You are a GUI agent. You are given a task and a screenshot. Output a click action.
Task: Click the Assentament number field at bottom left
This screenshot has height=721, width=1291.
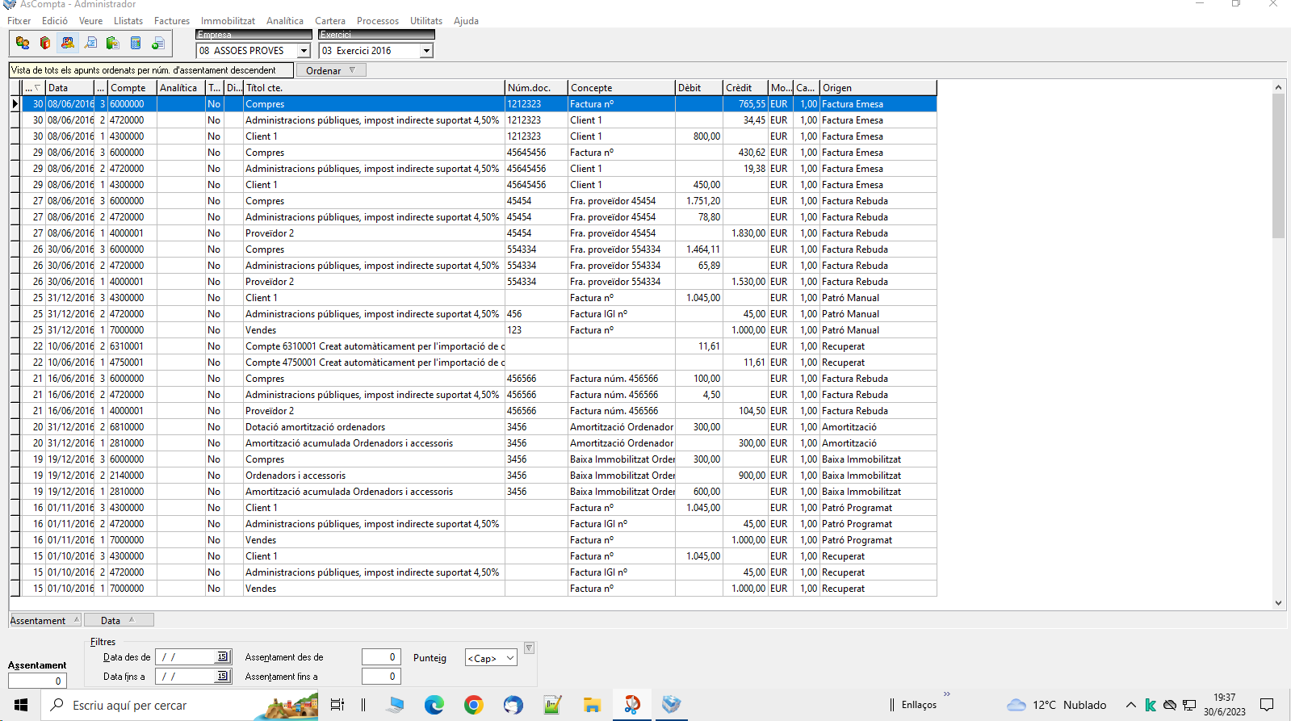(x=37, y=681)
